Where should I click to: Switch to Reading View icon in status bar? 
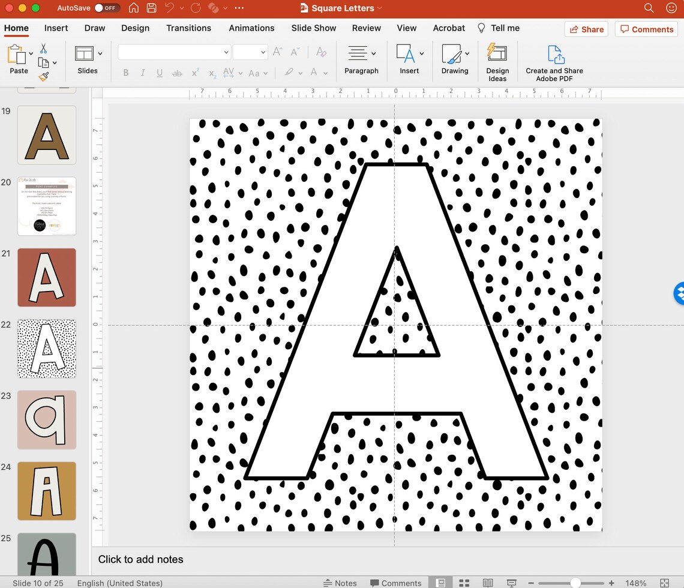tap(488, 583)
